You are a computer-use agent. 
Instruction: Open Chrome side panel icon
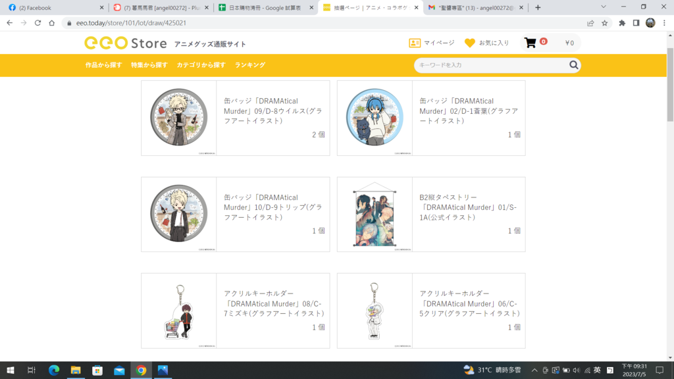tap(636, 23)
